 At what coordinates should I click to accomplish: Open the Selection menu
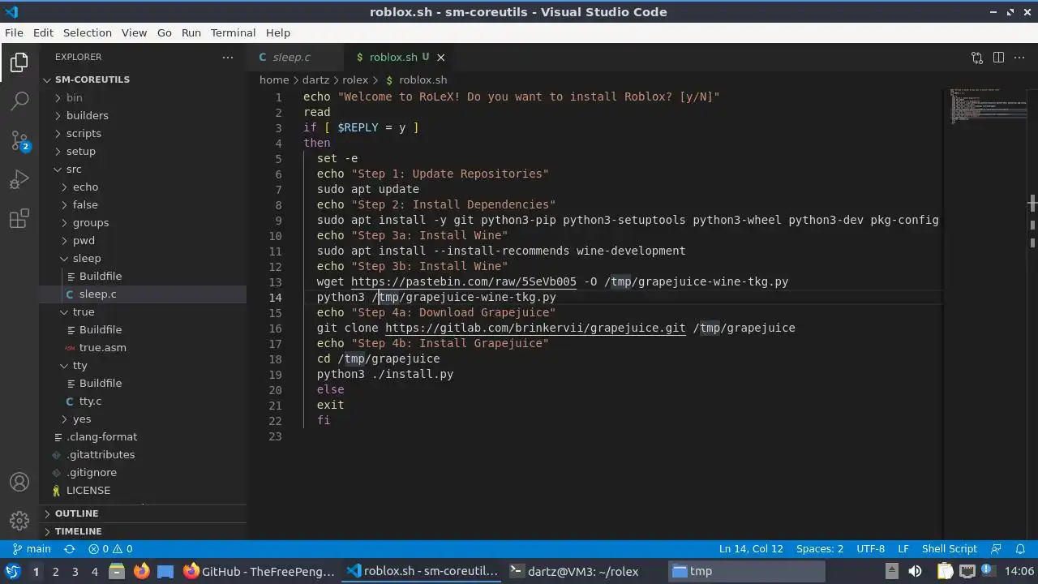click(x=87, y=32)
